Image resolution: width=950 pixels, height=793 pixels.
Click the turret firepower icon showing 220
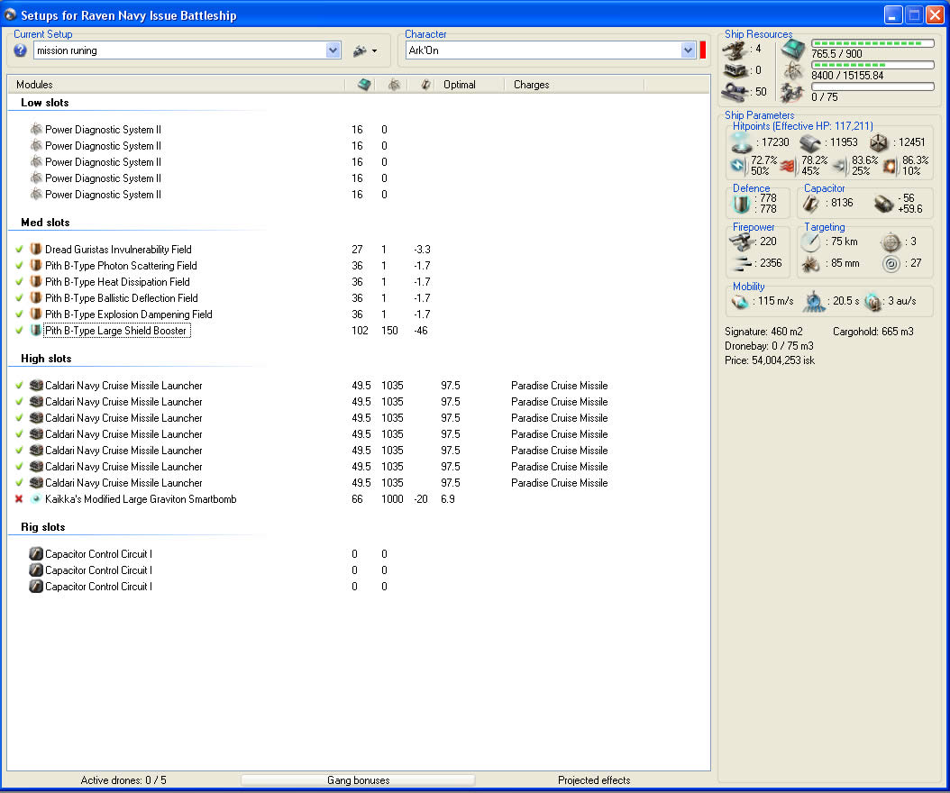pos(741,242)
